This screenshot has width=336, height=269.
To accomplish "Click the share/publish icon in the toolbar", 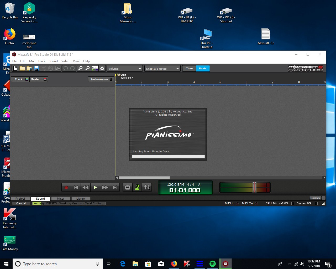I will coord(44,68).
